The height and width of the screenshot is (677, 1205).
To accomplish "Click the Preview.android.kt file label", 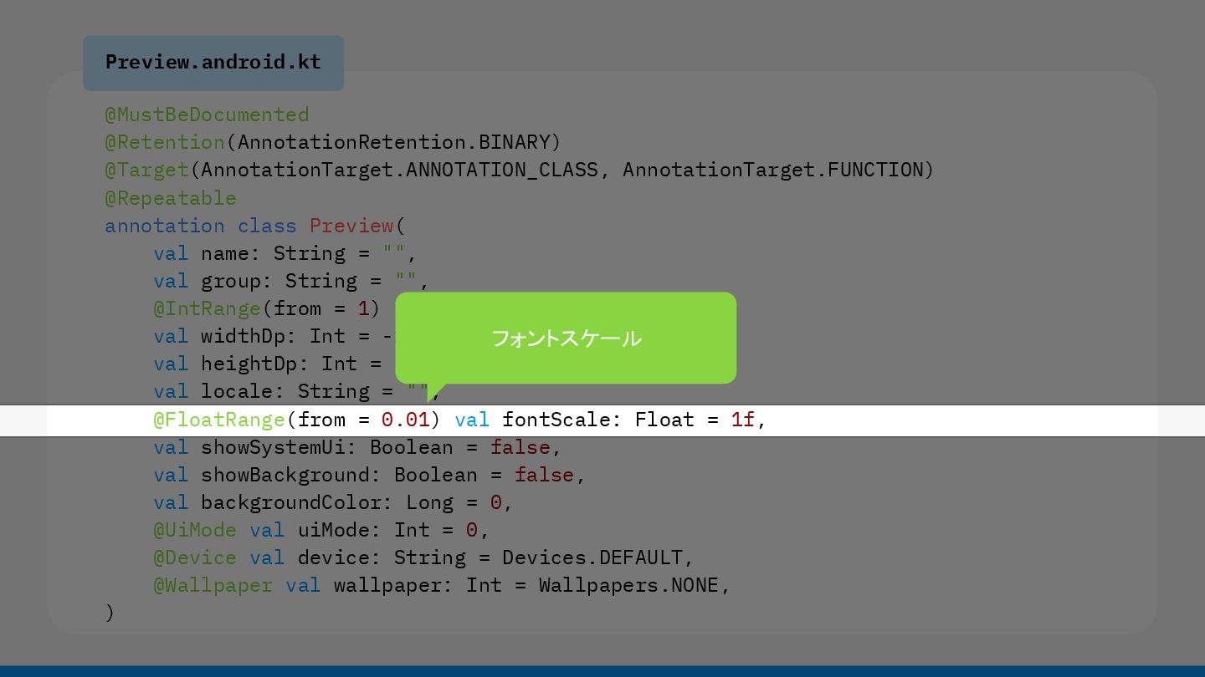I will pyautogui.click(x=213, y=63).
